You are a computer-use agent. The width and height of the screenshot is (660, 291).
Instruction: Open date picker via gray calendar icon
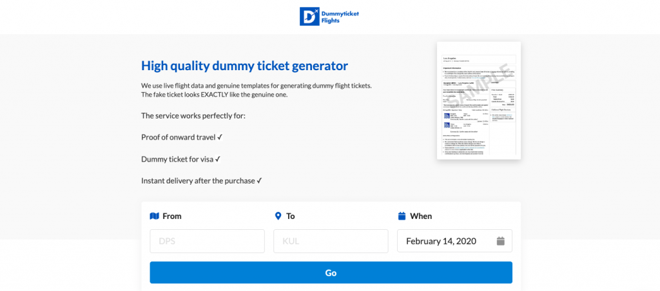pos(500,241)
